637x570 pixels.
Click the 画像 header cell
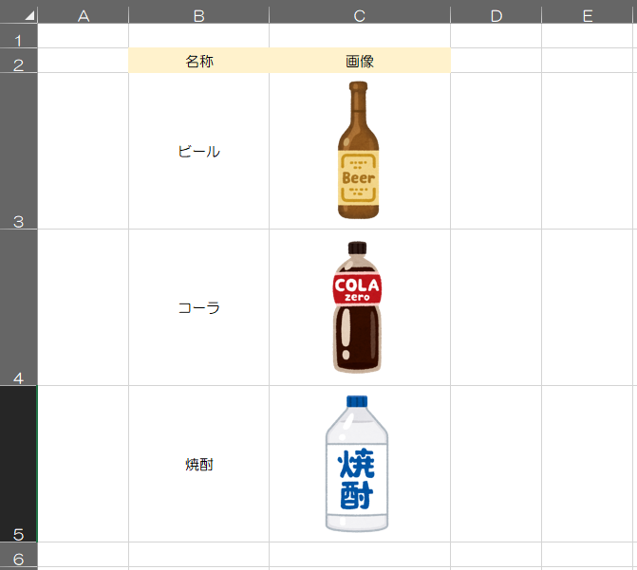click(x=359, y=61)
